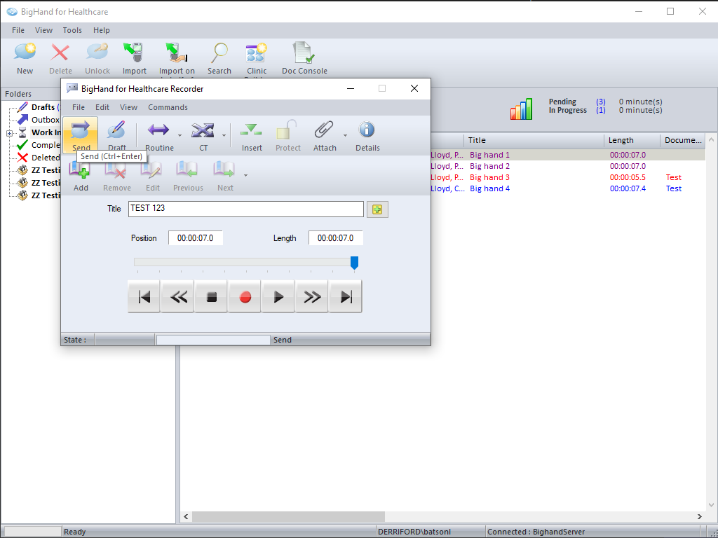
Task: Open the Routine priority dropdown arrow
Action: coord(180,135)
